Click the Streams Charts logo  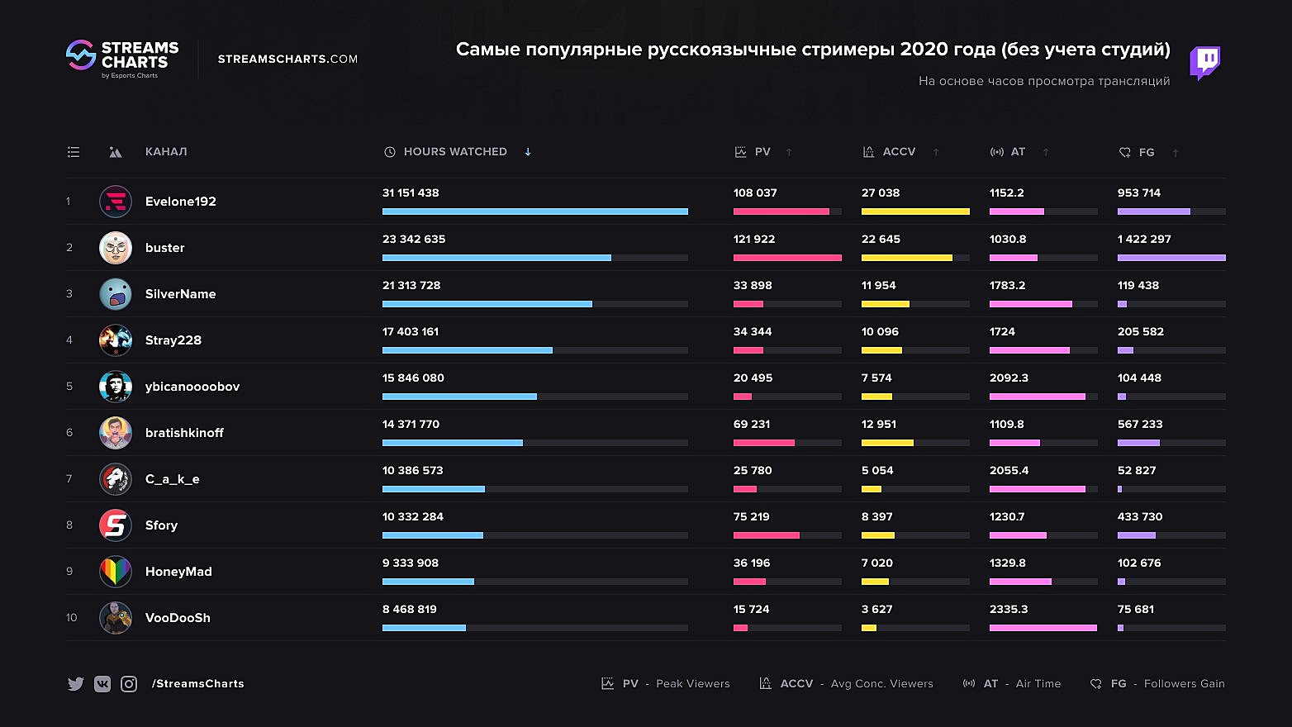tap(122, 58)
